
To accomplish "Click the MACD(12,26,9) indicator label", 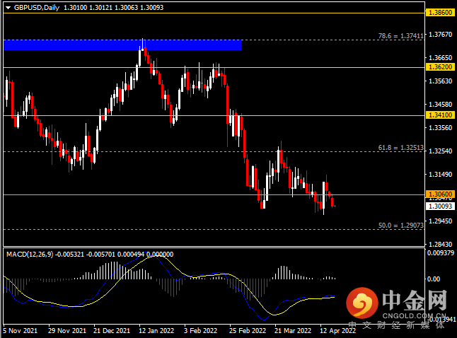I will [30, 255].
